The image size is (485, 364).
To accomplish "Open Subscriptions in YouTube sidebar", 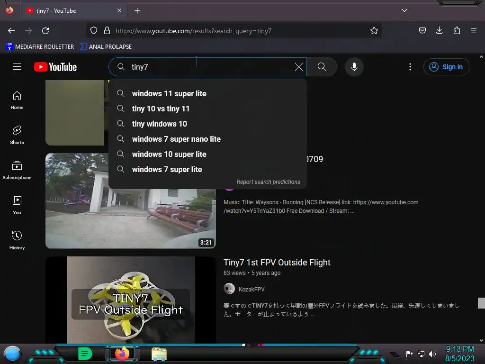I will point(17,170).
